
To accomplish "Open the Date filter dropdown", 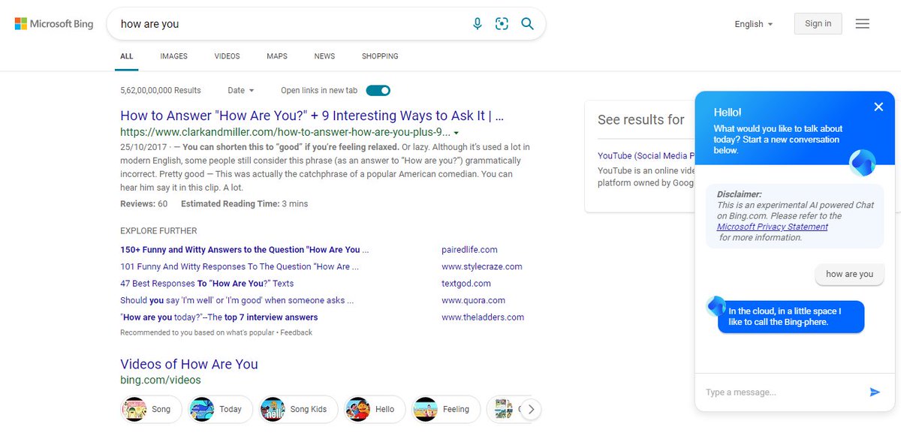I will [x=240, y=89].
